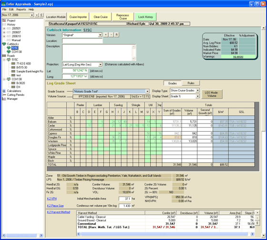Select Sample Bankheight Ro tree item
This screenshot has height=240, width=267.
[30, 72]
